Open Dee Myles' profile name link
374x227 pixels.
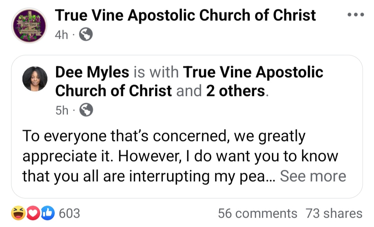pos(92,72)
